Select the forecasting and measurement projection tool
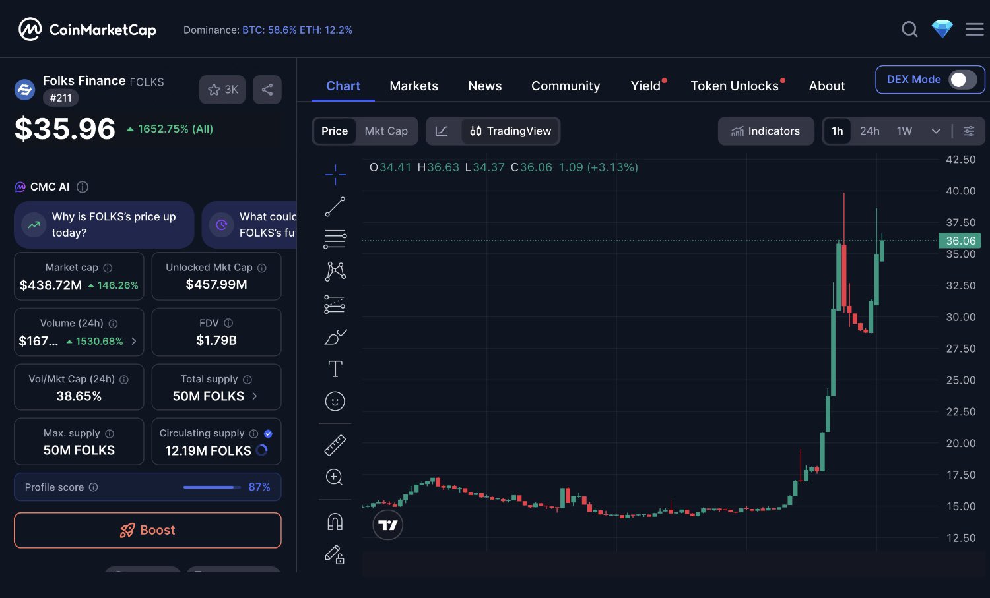Viewport: 990px width, 598px height. [335, 304]
